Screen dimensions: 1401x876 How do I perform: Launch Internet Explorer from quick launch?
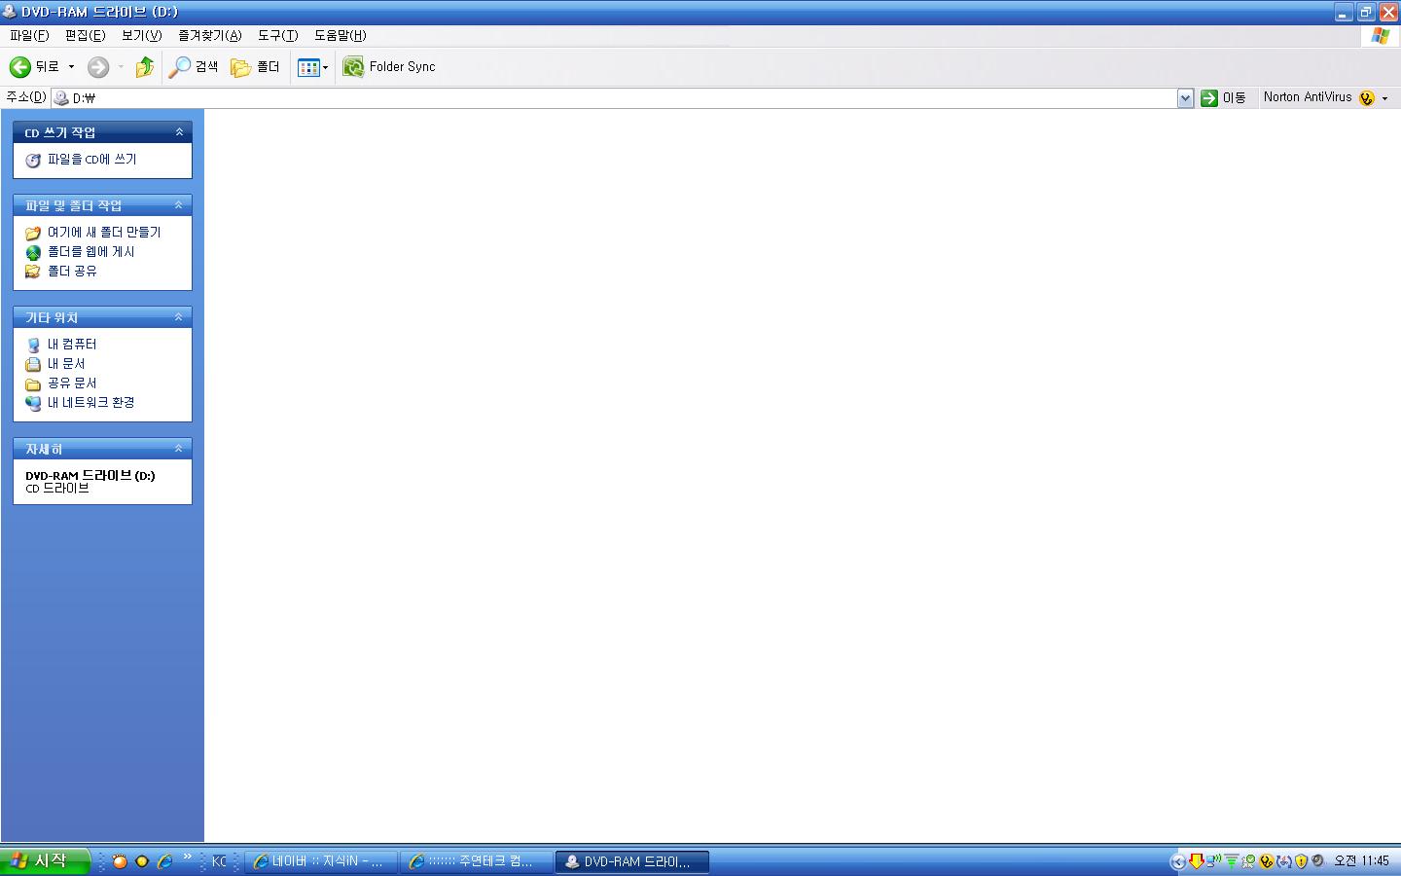(x=165, y=861)
